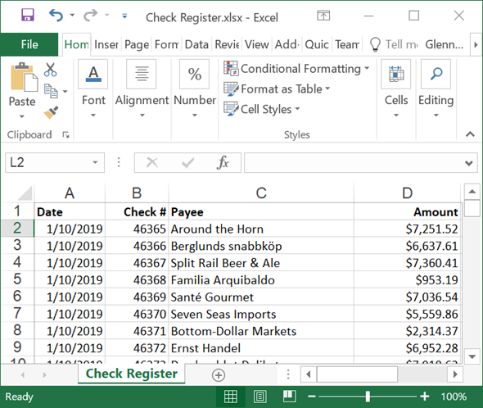This screenshot has width=483, height=408.
Task: Click the Redo arrow icon
Action: click(x=91, y=15)
